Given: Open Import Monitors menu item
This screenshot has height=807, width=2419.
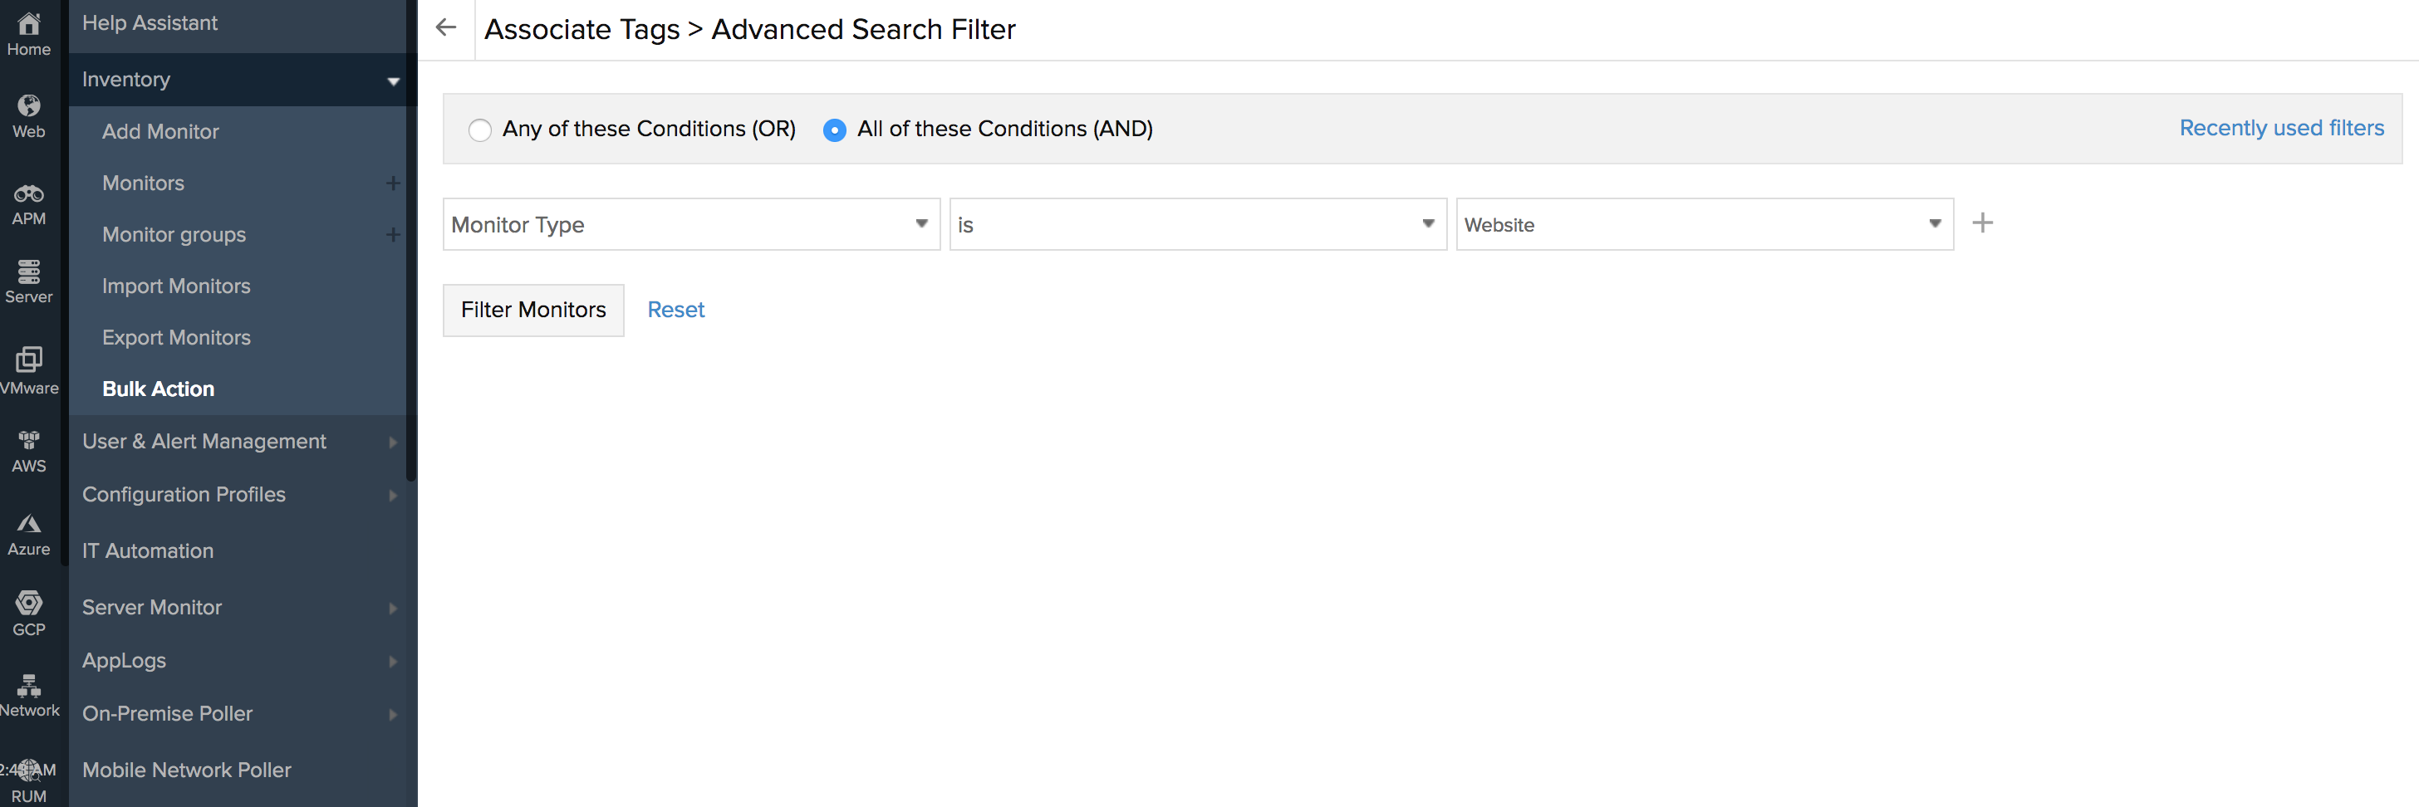Looking at the screenshot, I should [175, 286].
